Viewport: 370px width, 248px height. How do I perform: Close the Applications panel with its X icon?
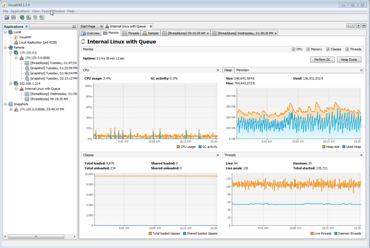click(x=26, y=27)
